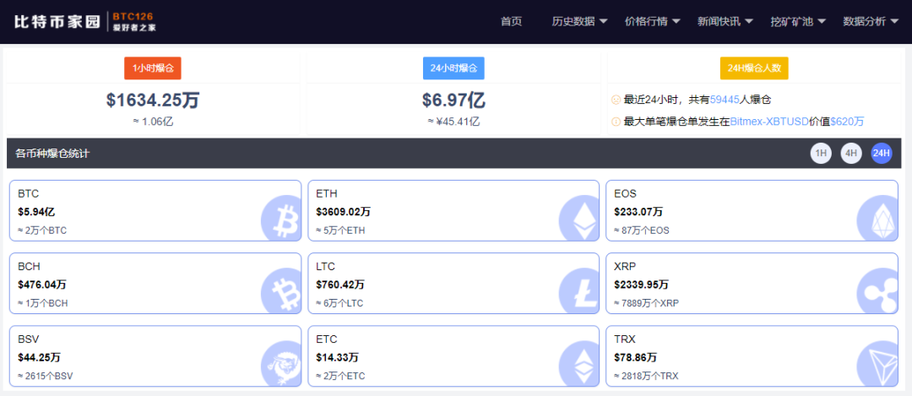Open the 数据分析 menu label
The height and width of the screenshot is (396, 912).
(x=865, y=21)
